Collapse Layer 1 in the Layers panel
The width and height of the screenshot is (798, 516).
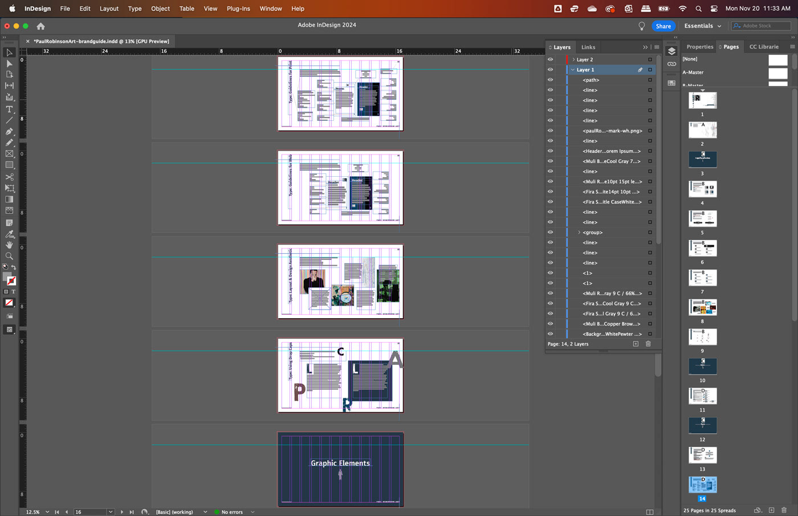tap(573, 70)
